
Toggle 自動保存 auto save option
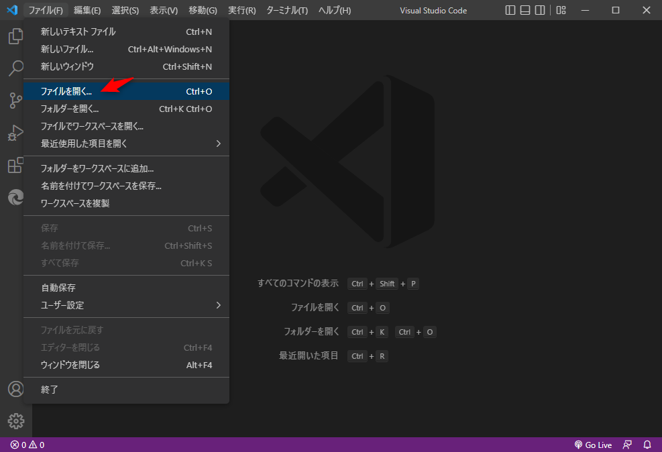point(126,288)
